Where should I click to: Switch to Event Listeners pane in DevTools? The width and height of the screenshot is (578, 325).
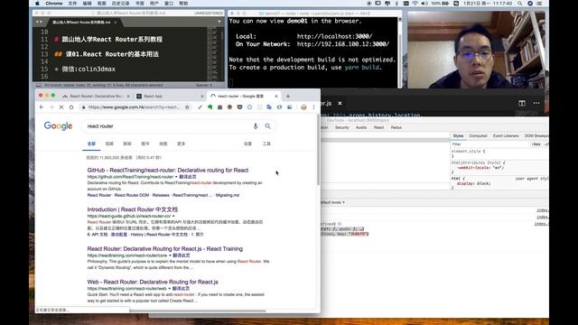[506, 136]
